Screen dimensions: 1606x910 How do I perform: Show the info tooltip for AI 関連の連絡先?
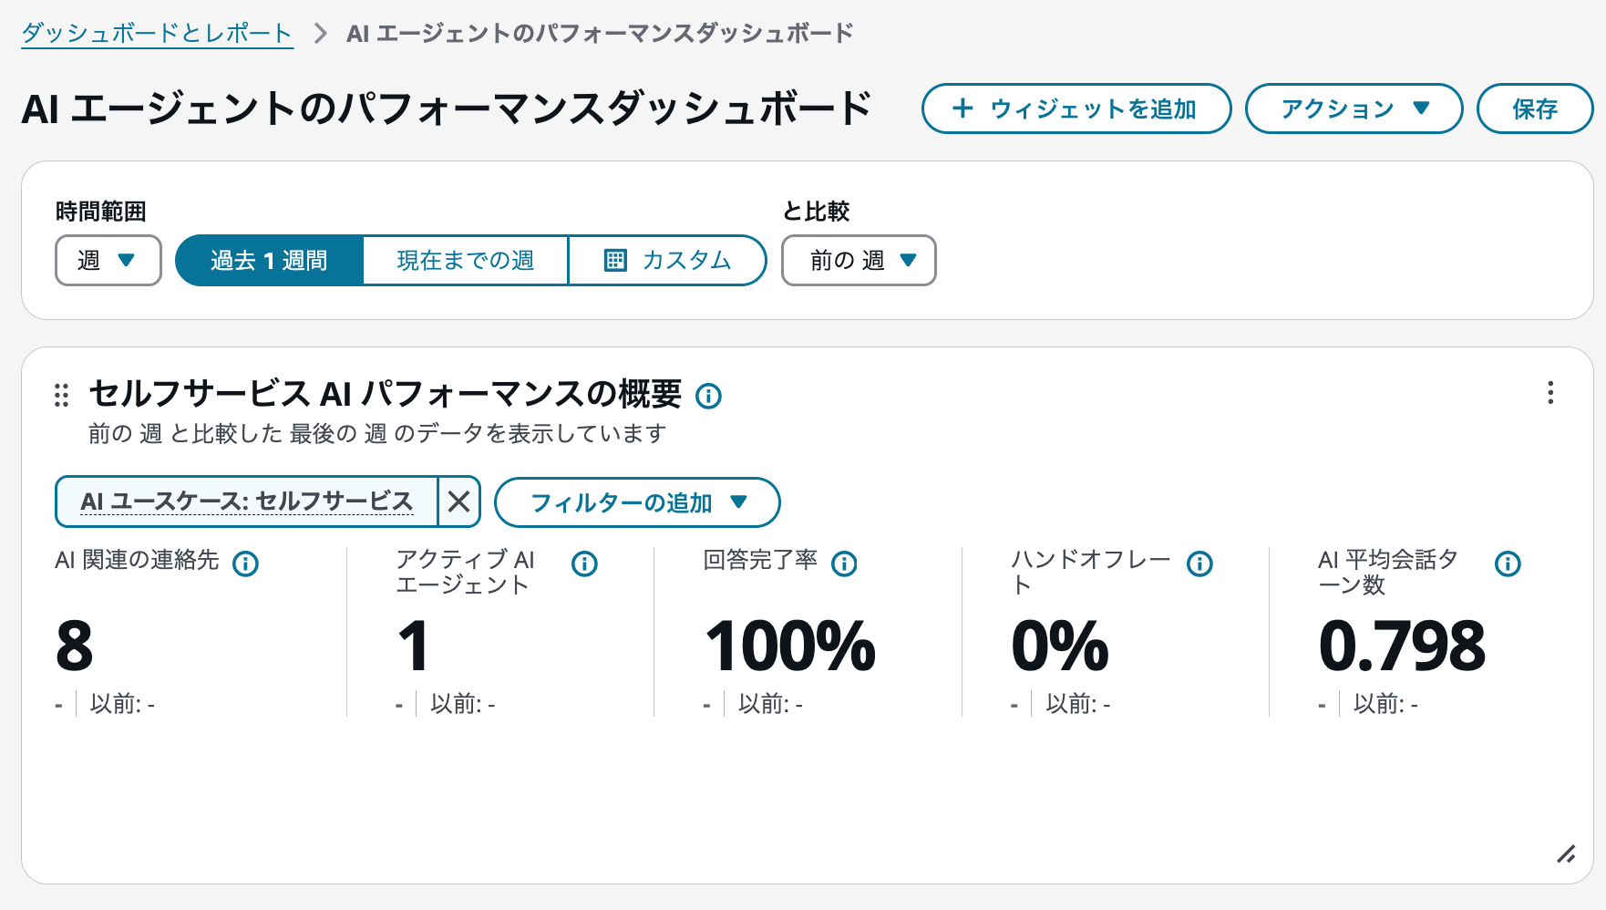click(x=244, y=564)
